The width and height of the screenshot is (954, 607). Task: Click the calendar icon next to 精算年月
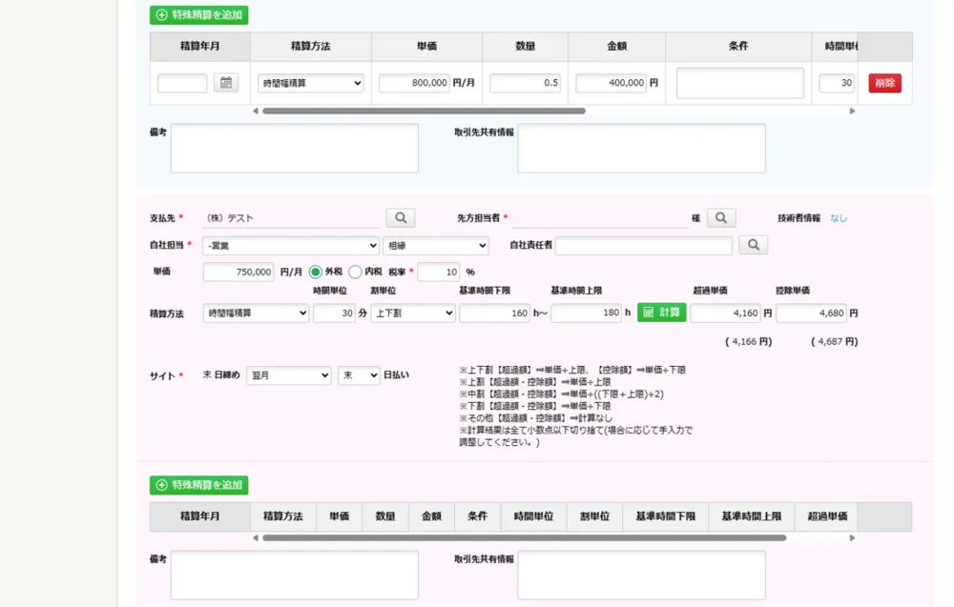[226, 83]
